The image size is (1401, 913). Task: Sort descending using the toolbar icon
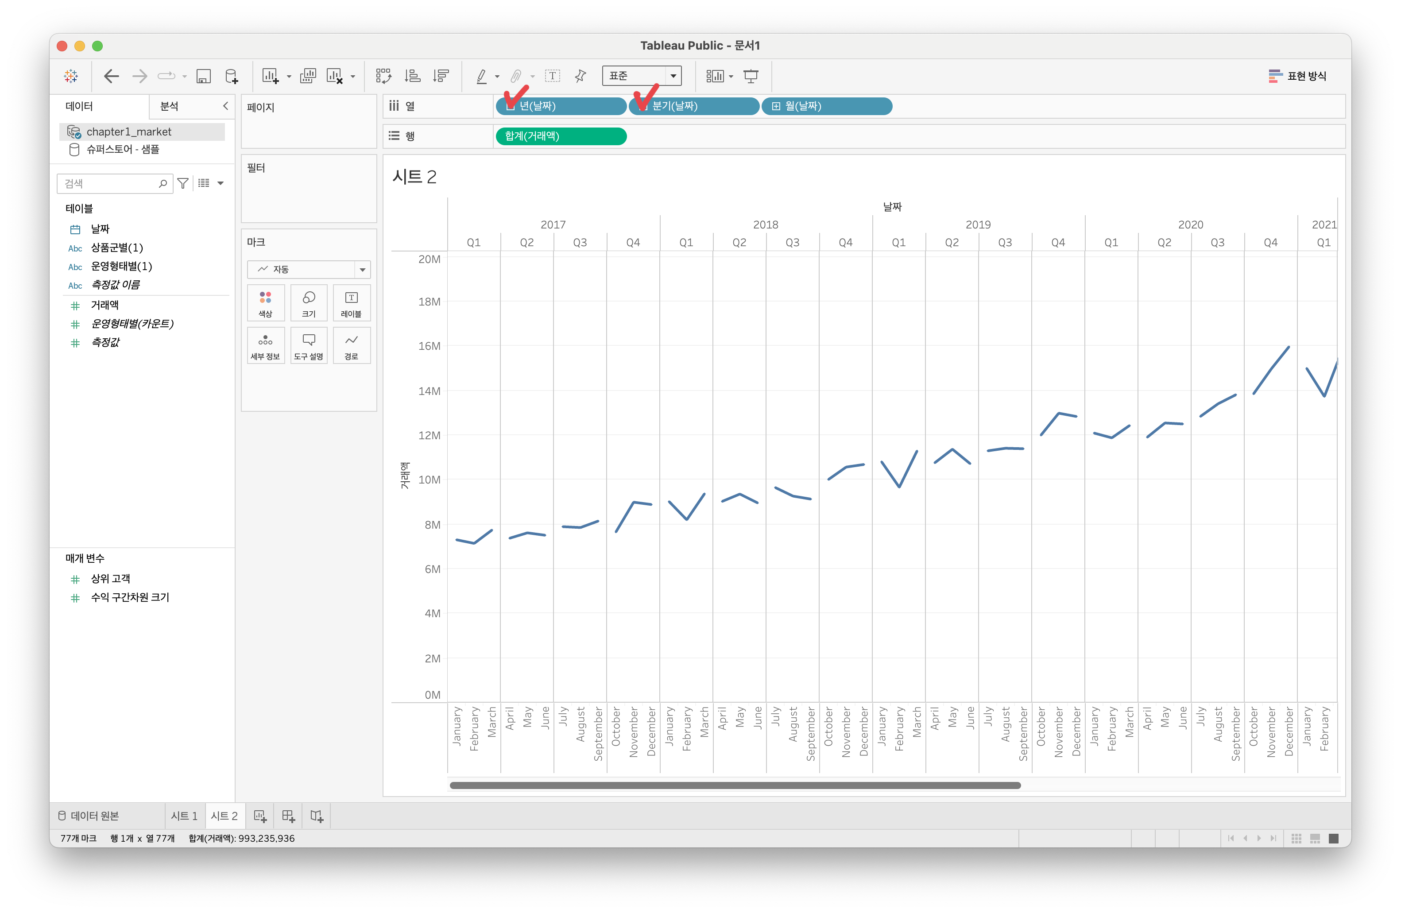tap(441, 76)
